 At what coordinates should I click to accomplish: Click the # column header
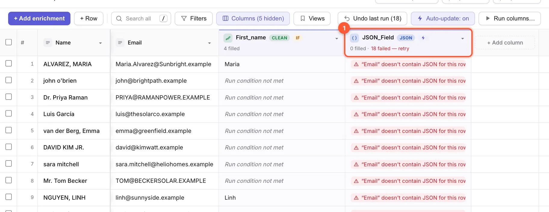pyautogui.click(x=23, y=43)
